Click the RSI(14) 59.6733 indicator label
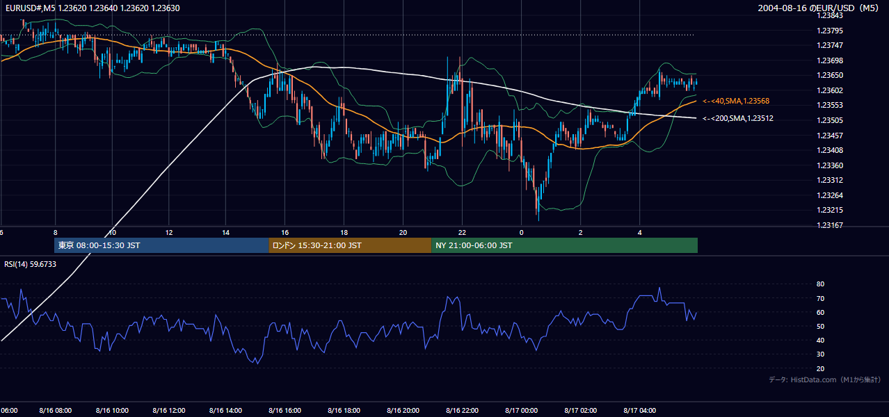Image resolution: width=889 pixels, height=417 pixels. point(31,264)
